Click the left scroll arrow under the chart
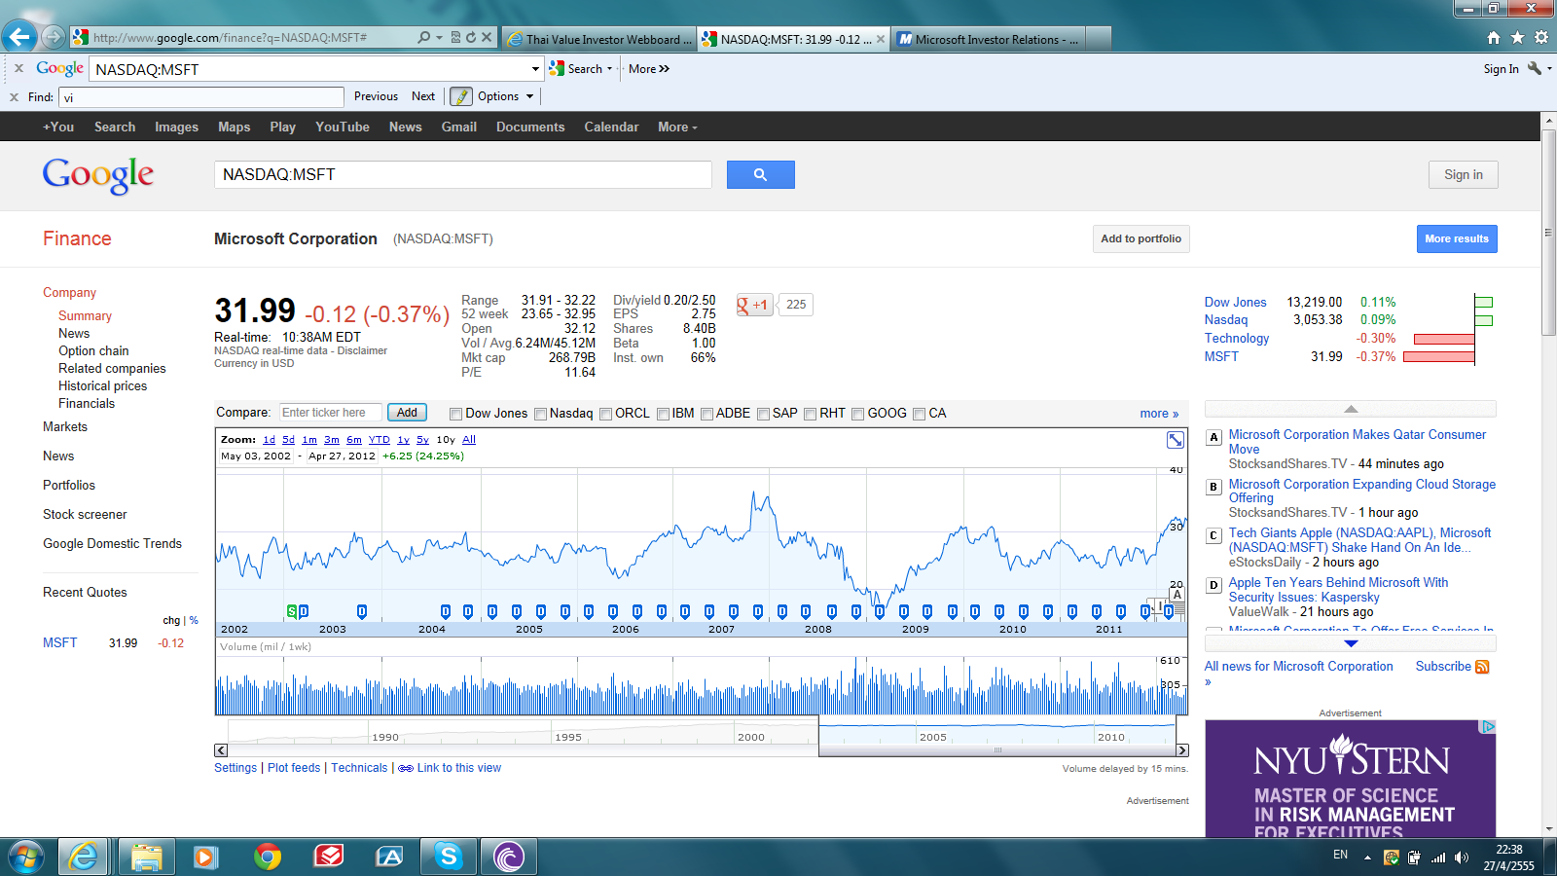The width and height of the screenshot is (1557, 876). [221, 750]
